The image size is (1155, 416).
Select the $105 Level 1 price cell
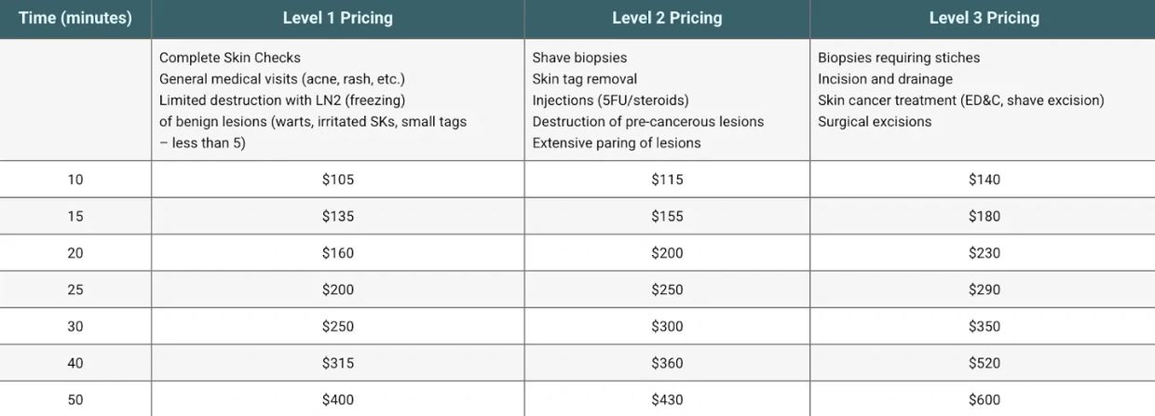pyautogui.click(x=338, y=180)
